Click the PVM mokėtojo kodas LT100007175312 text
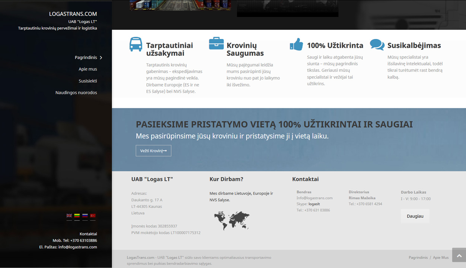The image size is (466, 268). [x=166, y=233]
